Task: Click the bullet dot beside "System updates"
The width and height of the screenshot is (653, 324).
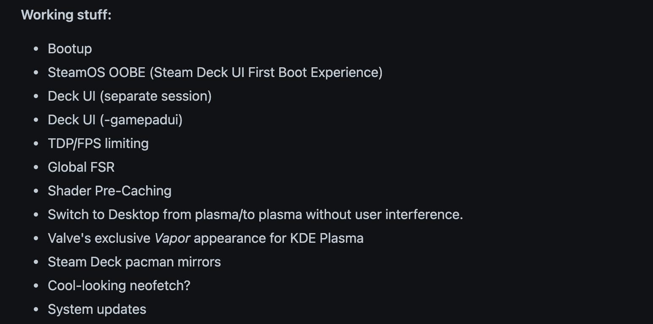Action: click(x=36, y=309)
